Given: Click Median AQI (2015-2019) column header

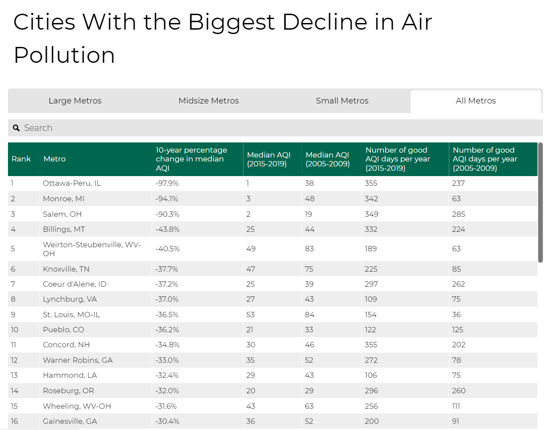Looking at the screenshot, I should [269, 159].
